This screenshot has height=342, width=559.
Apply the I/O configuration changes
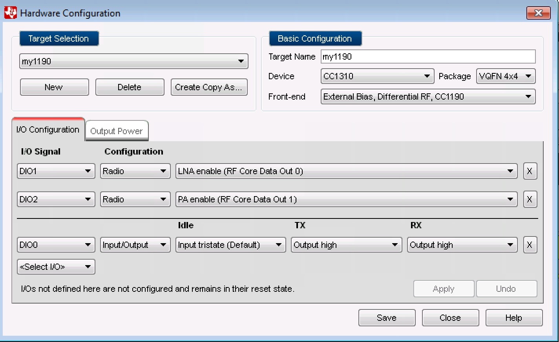pos(443,288)
